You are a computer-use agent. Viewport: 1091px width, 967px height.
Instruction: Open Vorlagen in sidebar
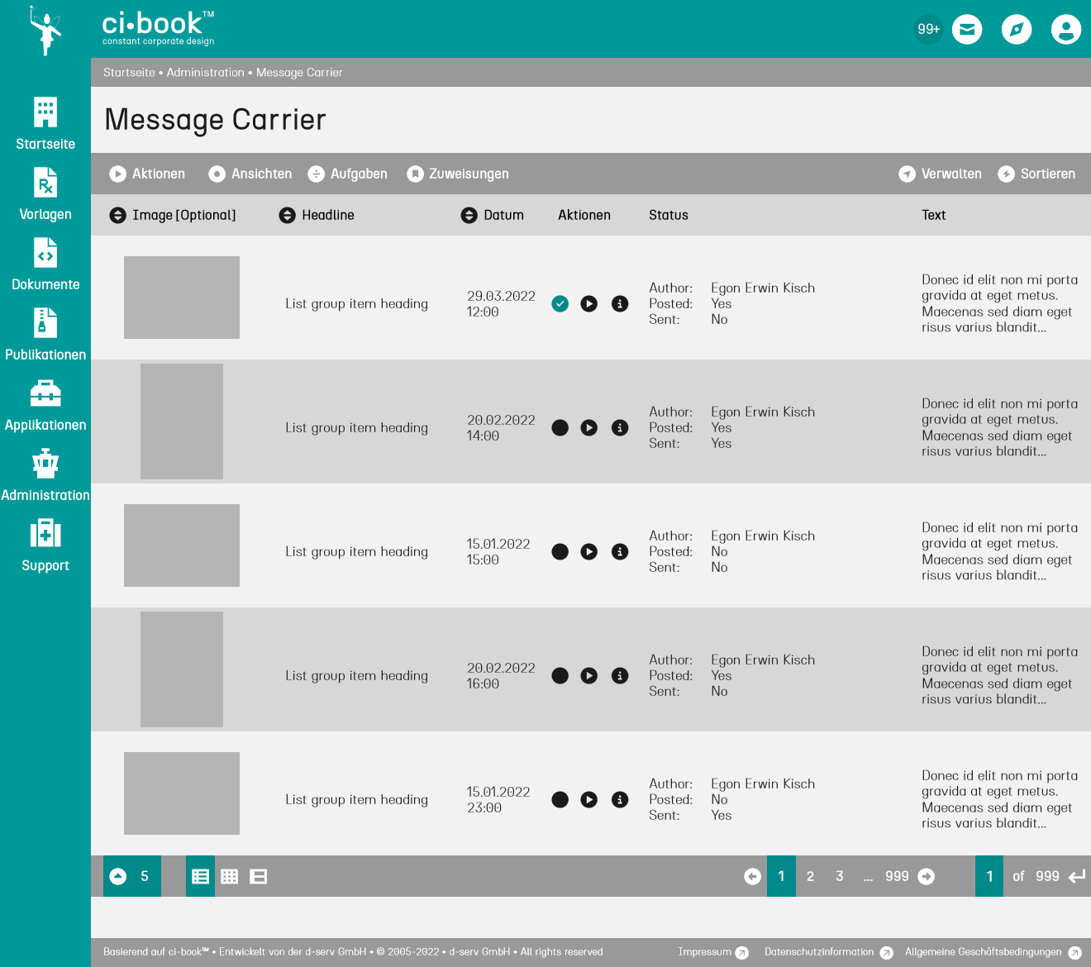45,194
